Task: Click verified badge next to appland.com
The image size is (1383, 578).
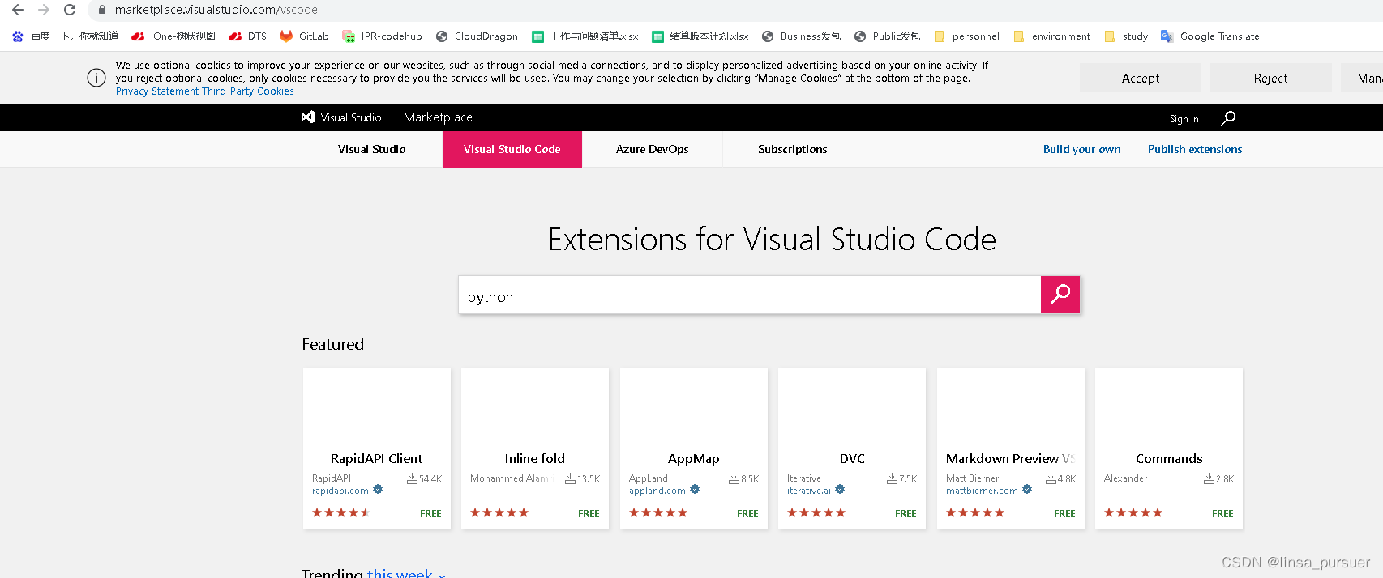Action: (695, 489)
